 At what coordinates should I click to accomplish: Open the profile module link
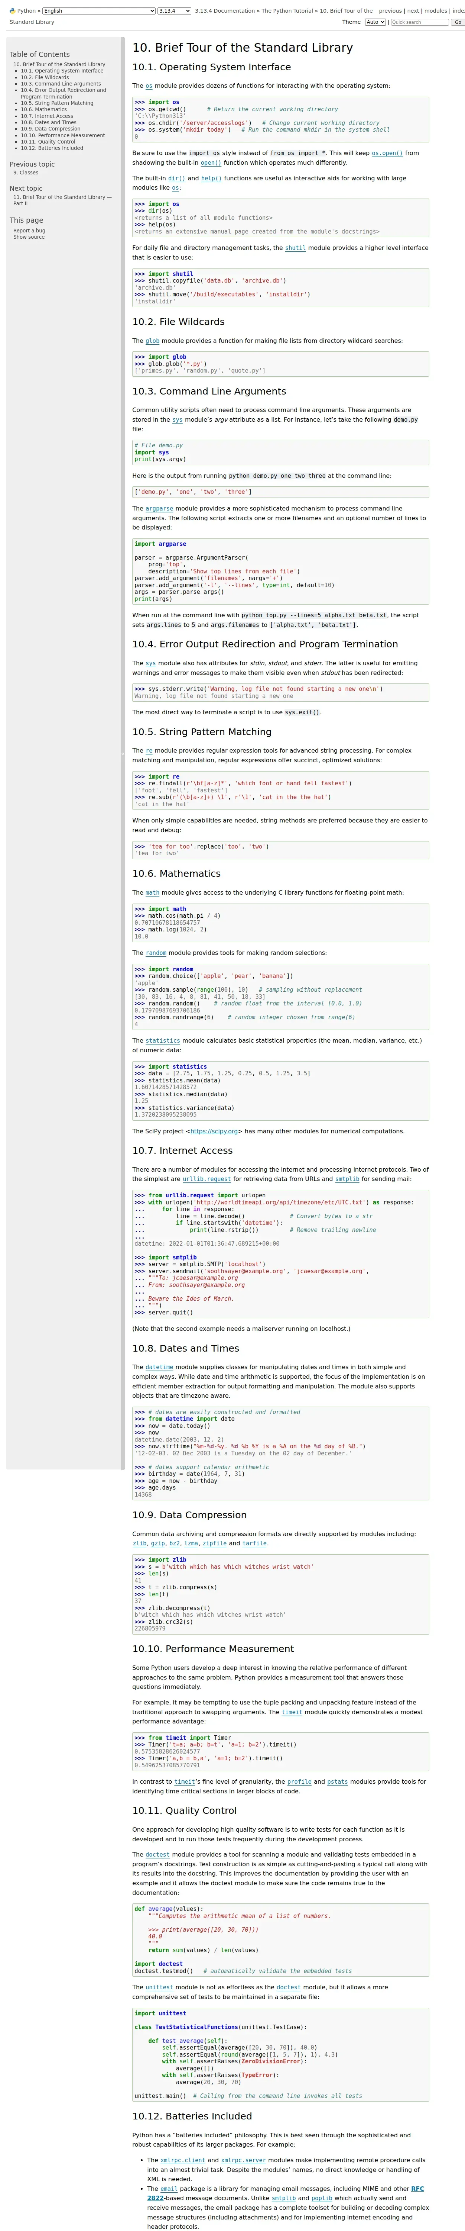[299, 1781]
